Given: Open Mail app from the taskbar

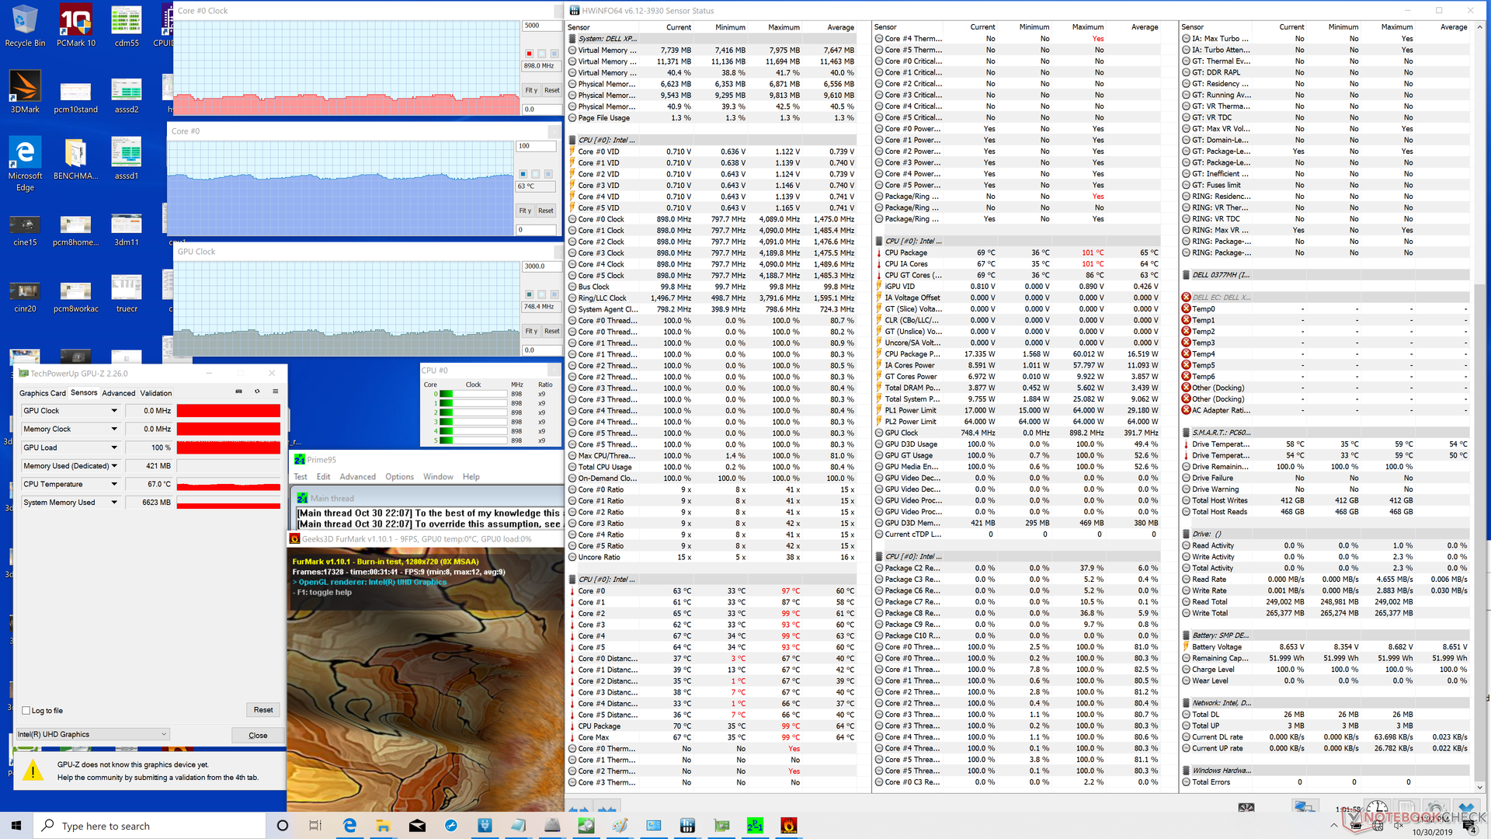Looking at the screenshot, I should pyautogui.click(x=417, y=825).
